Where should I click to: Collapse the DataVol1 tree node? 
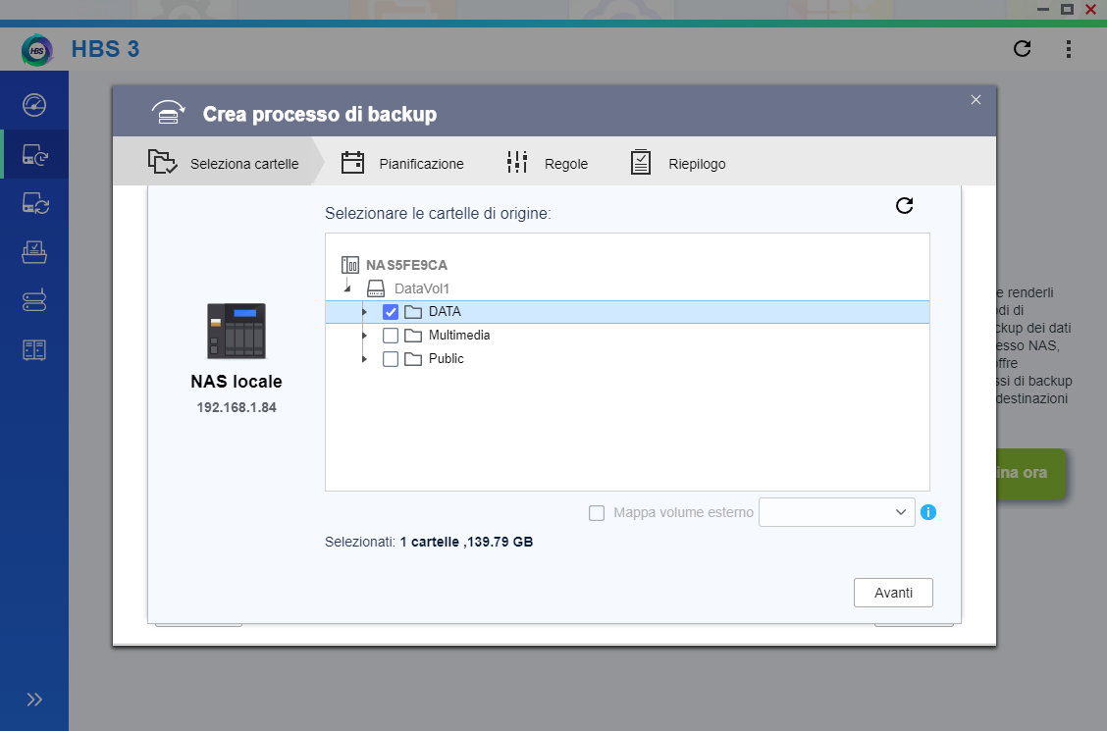point(347,287)
